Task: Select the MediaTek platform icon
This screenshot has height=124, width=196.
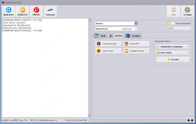Action: [x=22, y=10]
